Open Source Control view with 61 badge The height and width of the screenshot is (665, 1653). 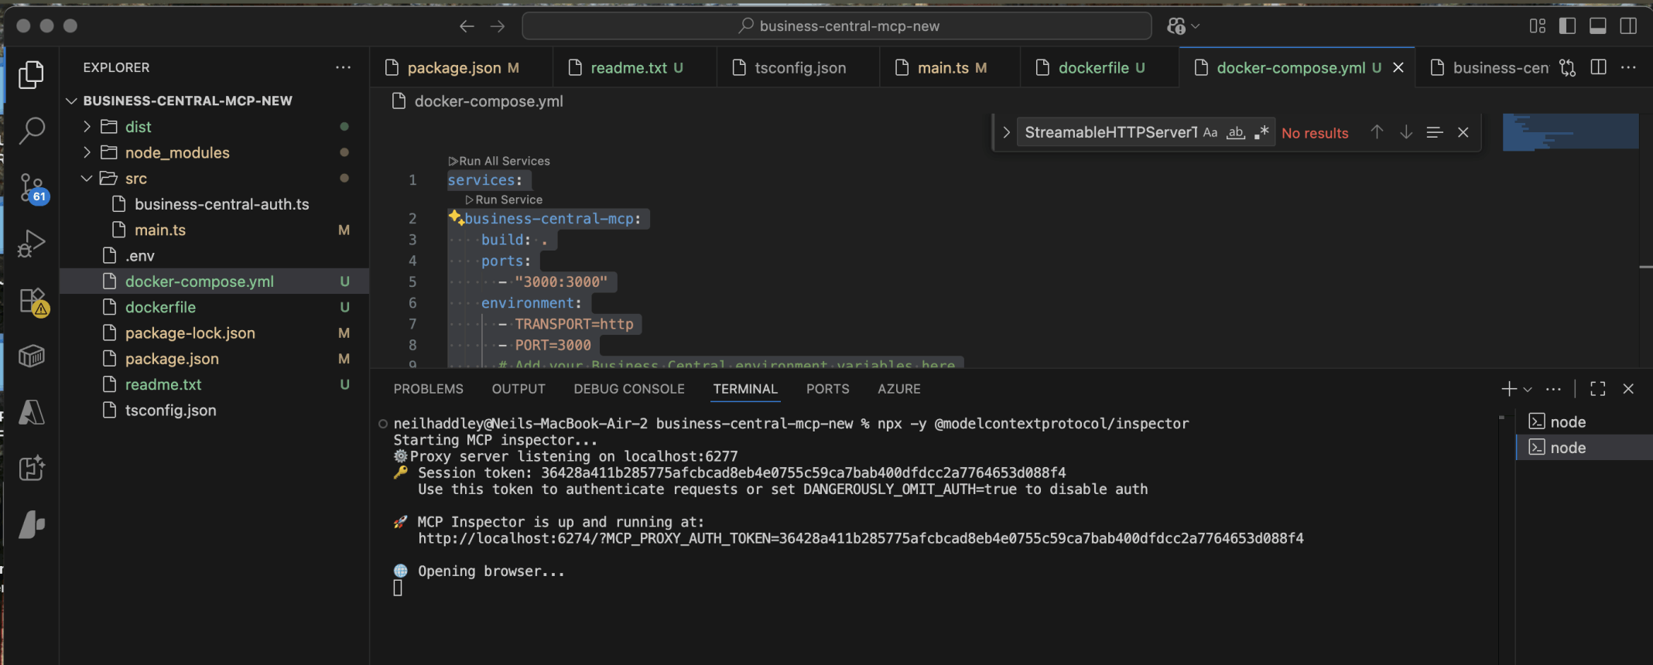pos(33,188)
